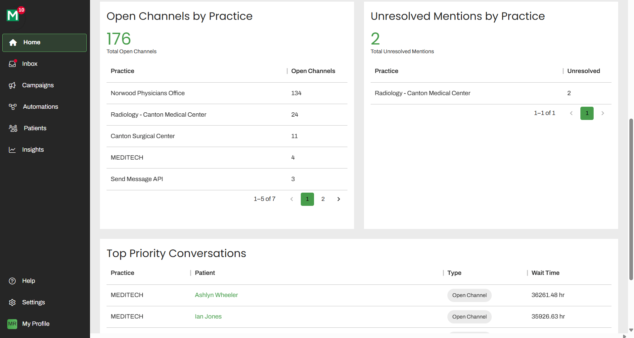Open Ashlyn Wheeler patient link
This screenshot has width=634, height=338.
point(216,295)
